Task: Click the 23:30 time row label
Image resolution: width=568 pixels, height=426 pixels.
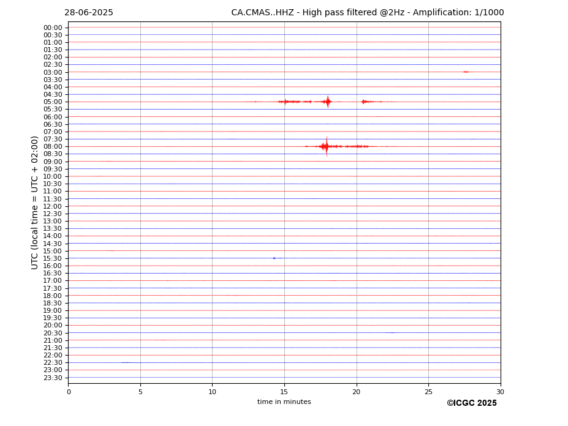Action: coord(53,378)
